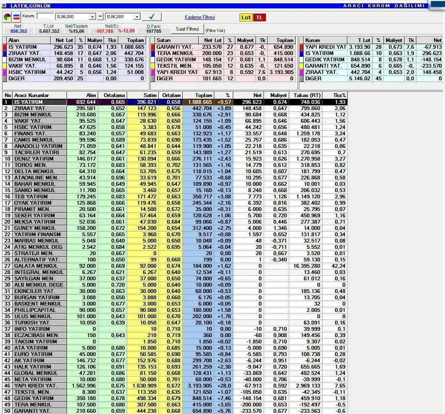Click the equals sign date sync button
Screen dimensions: 445x414
click(100, 17)
